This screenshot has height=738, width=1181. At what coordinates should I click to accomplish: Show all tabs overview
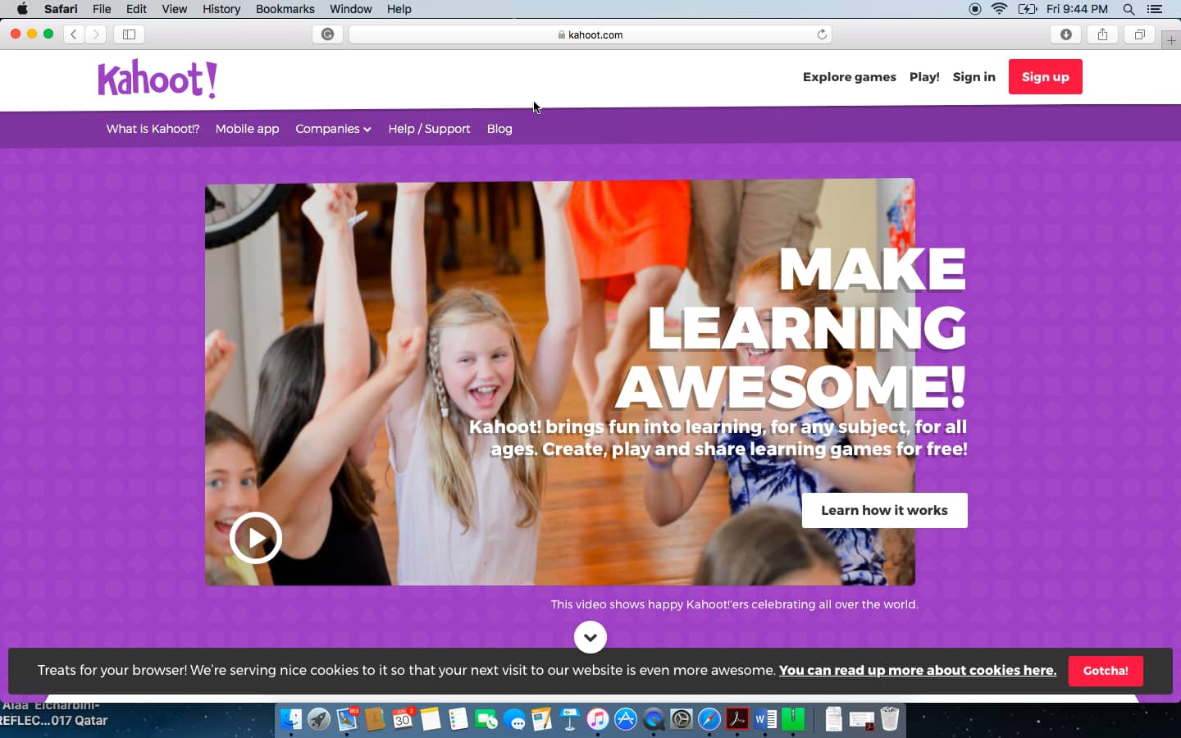tap(1139, 34)
